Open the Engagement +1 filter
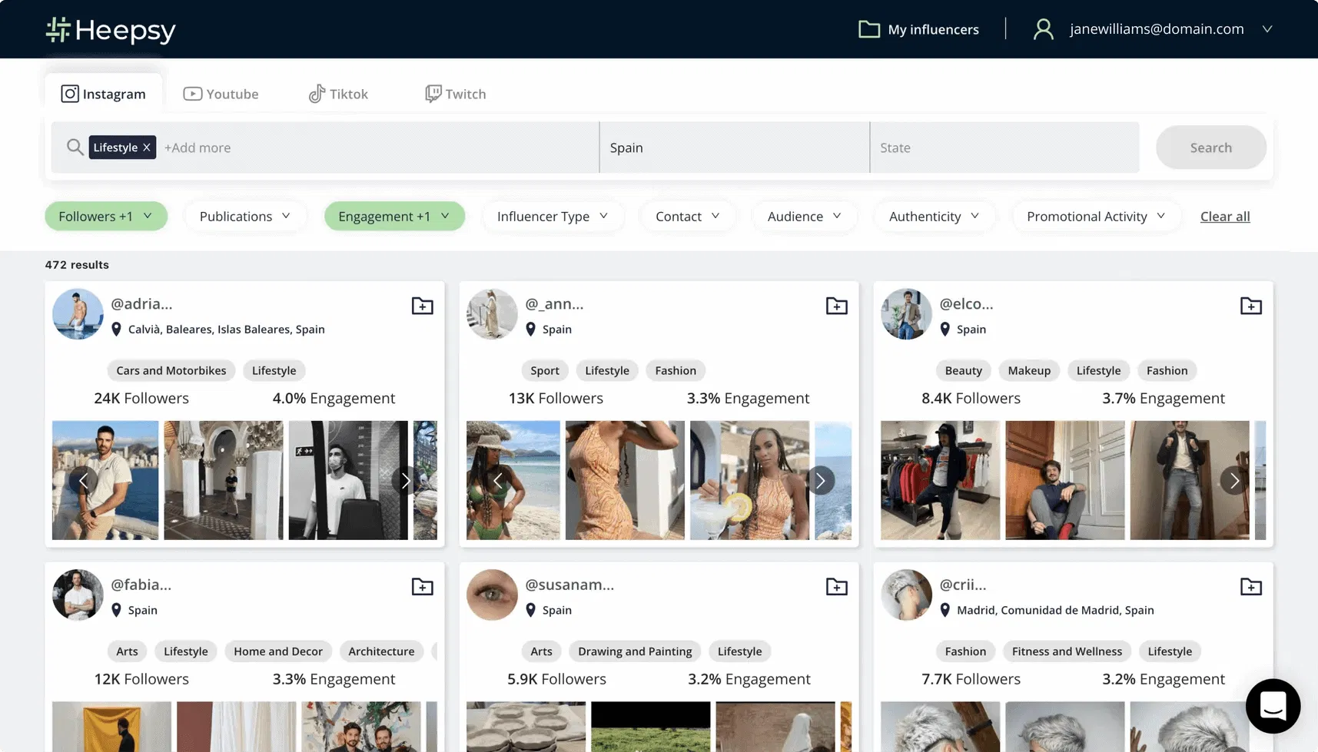This screenshot has height=752, width=1318. tap(394, 217)
